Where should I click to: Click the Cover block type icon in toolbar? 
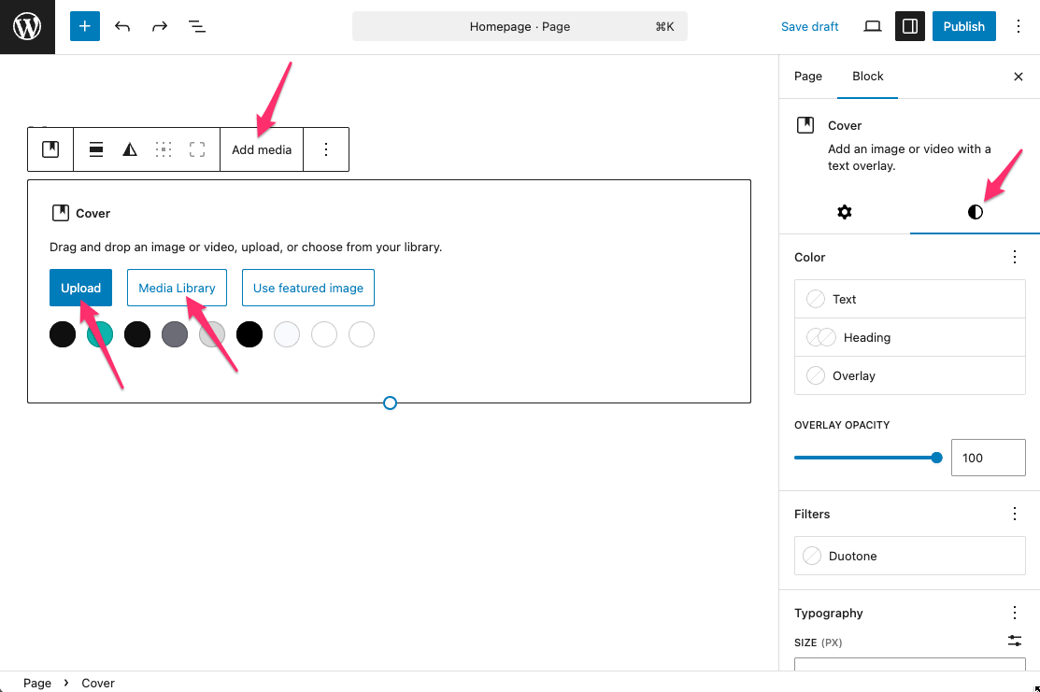(x=50, y=149)
